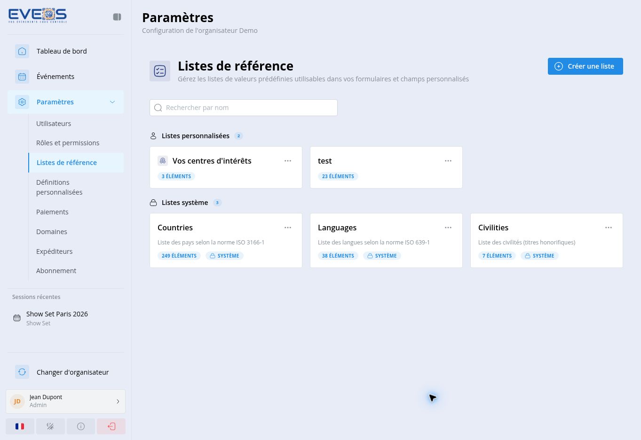This screenshot has height=440, width=641.
Task: Go to the Événements section
Action: click(x=65, y=77)
